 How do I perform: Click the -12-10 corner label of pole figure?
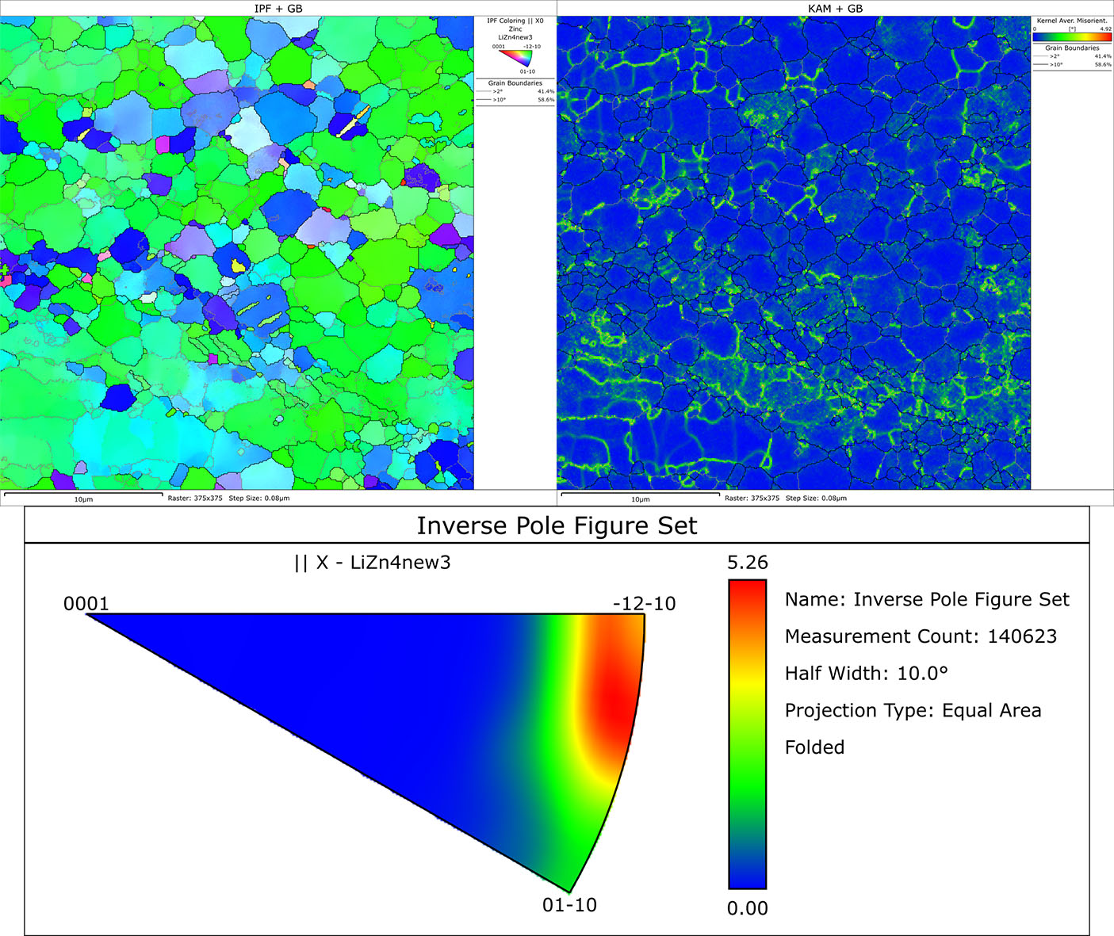[644, 604]
